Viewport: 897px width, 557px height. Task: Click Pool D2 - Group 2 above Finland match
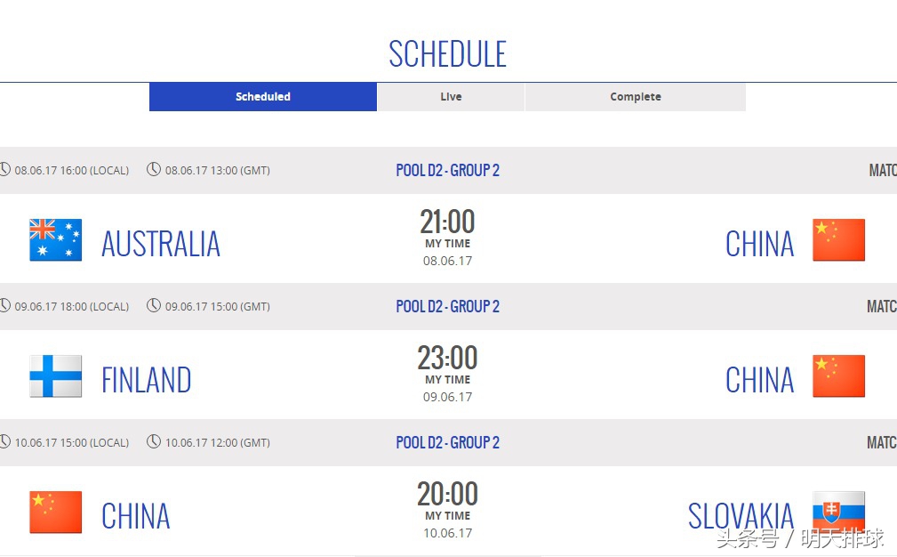point(448,306)
